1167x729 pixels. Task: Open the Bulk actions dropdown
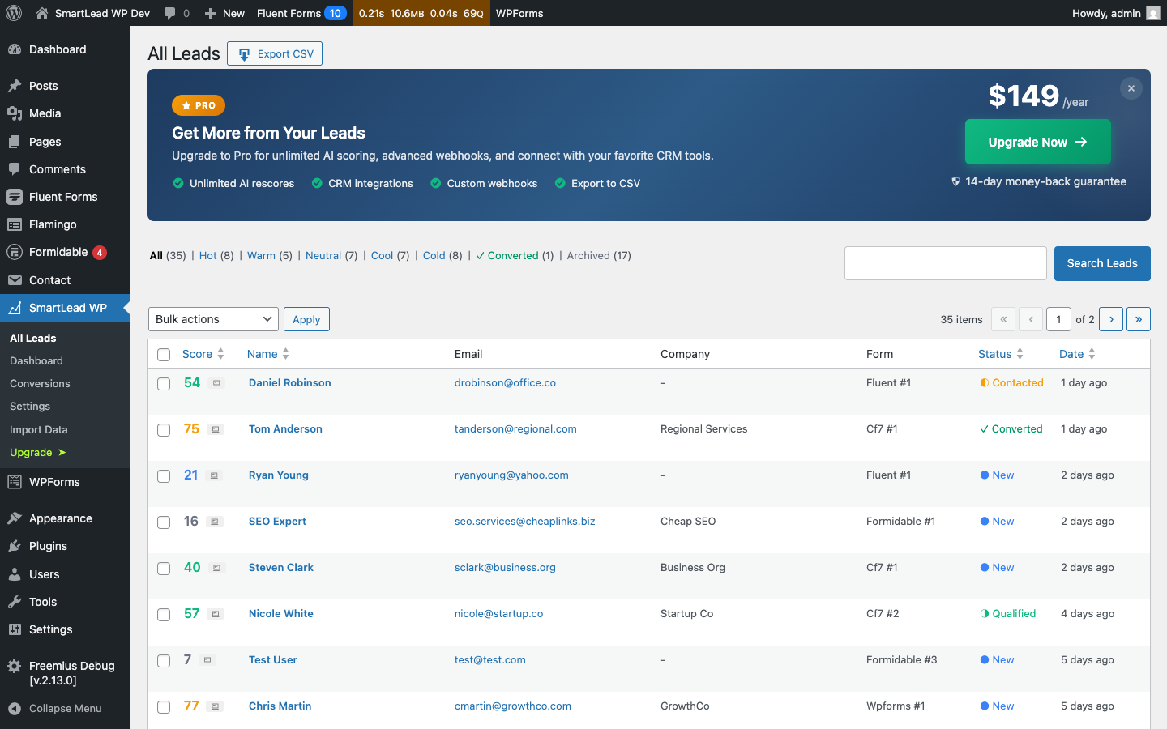pos(213,319)
